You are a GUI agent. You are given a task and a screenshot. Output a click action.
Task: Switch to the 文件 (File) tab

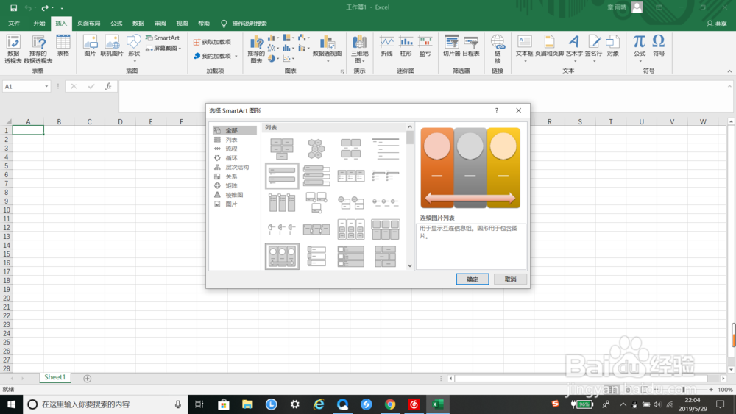(x=14, y=24)
